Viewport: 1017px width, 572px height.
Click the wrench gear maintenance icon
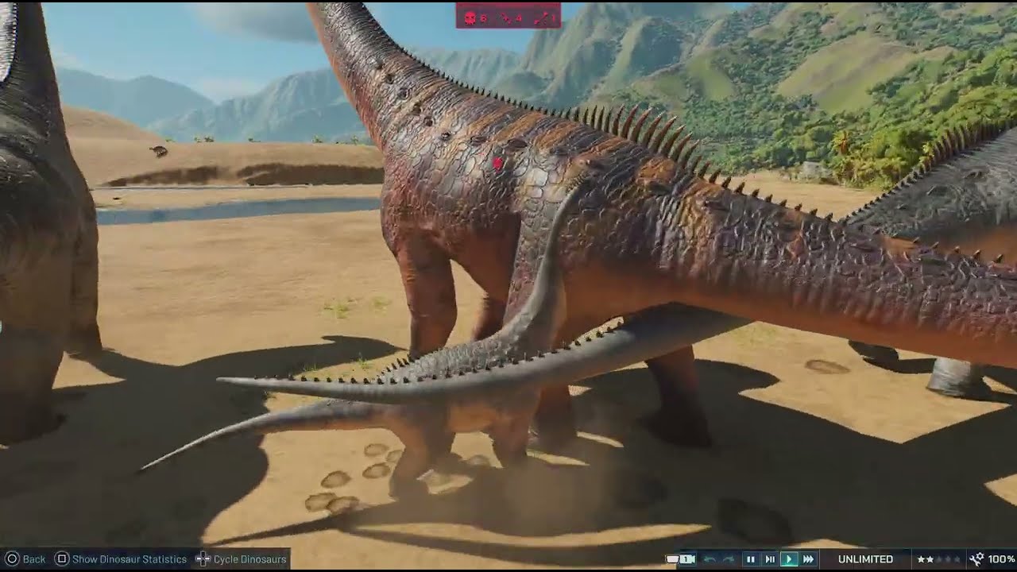point(976,559)
